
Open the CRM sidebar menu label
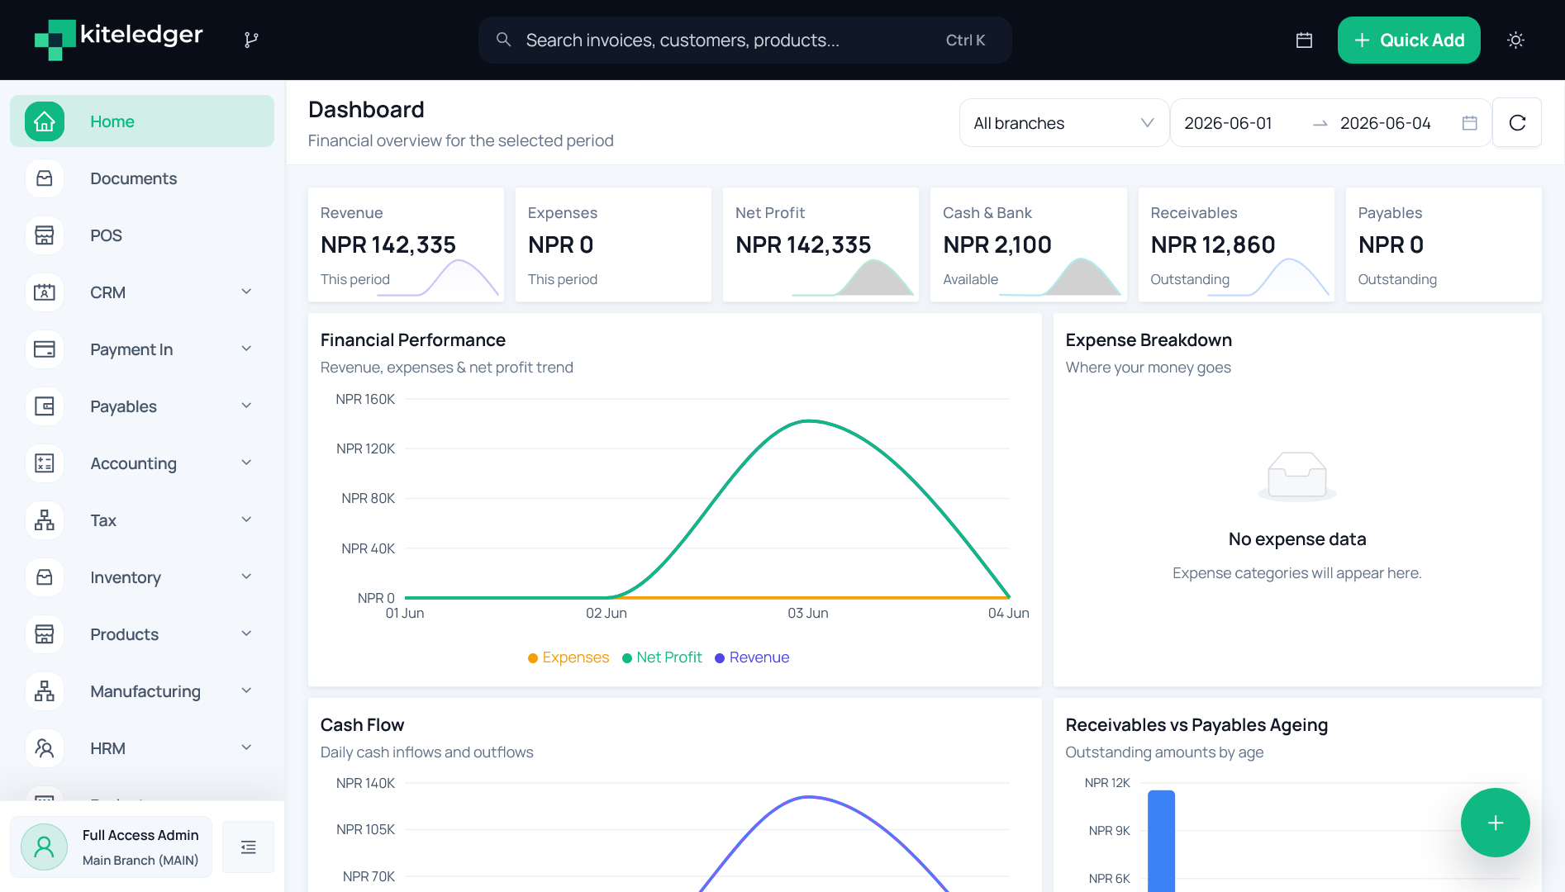pos(107,292)
